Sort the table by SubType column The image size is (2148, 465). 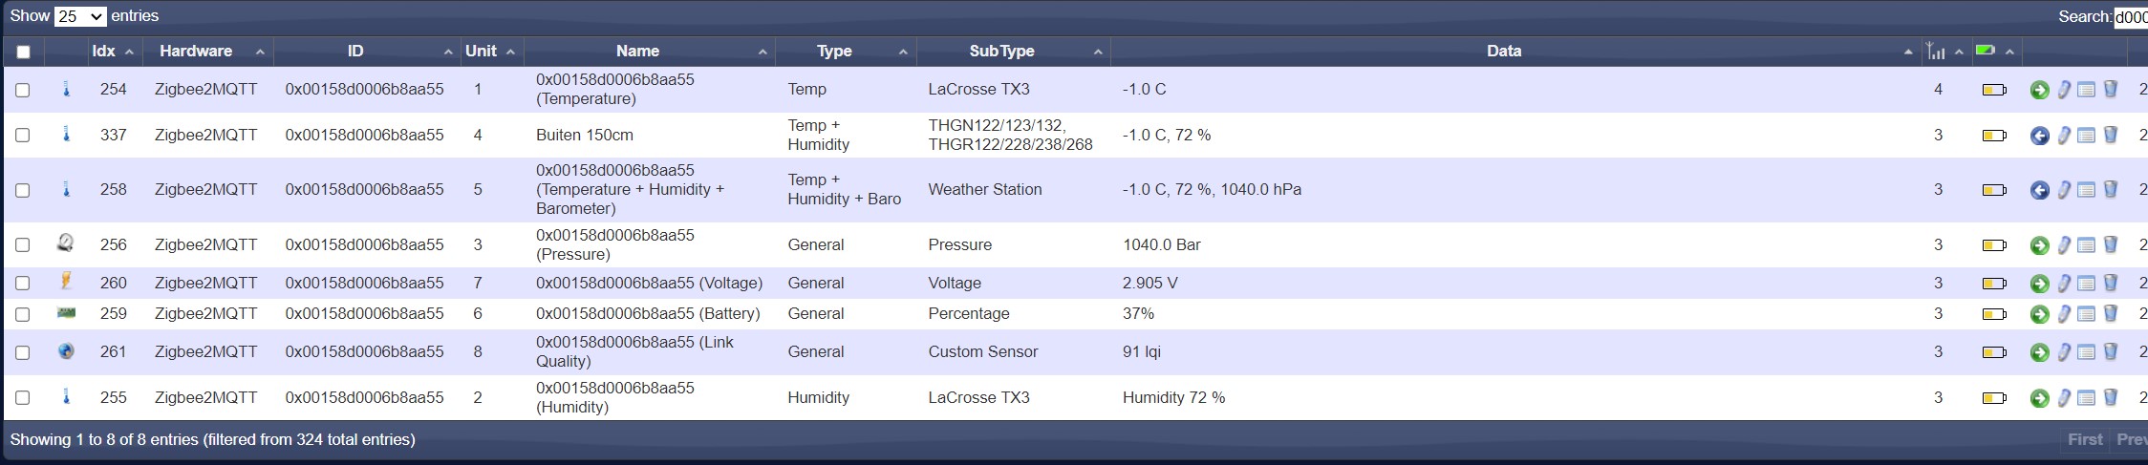point(1001,52)
